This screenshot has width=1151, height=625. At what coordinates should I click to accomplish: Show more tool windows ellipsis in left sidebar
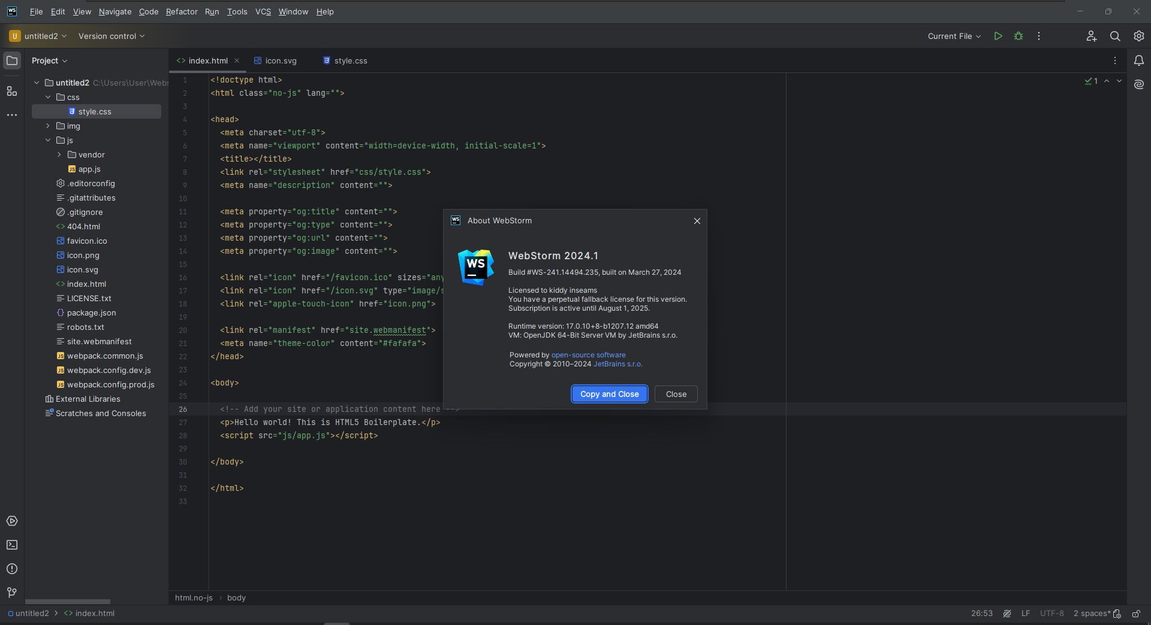[12, 115]
